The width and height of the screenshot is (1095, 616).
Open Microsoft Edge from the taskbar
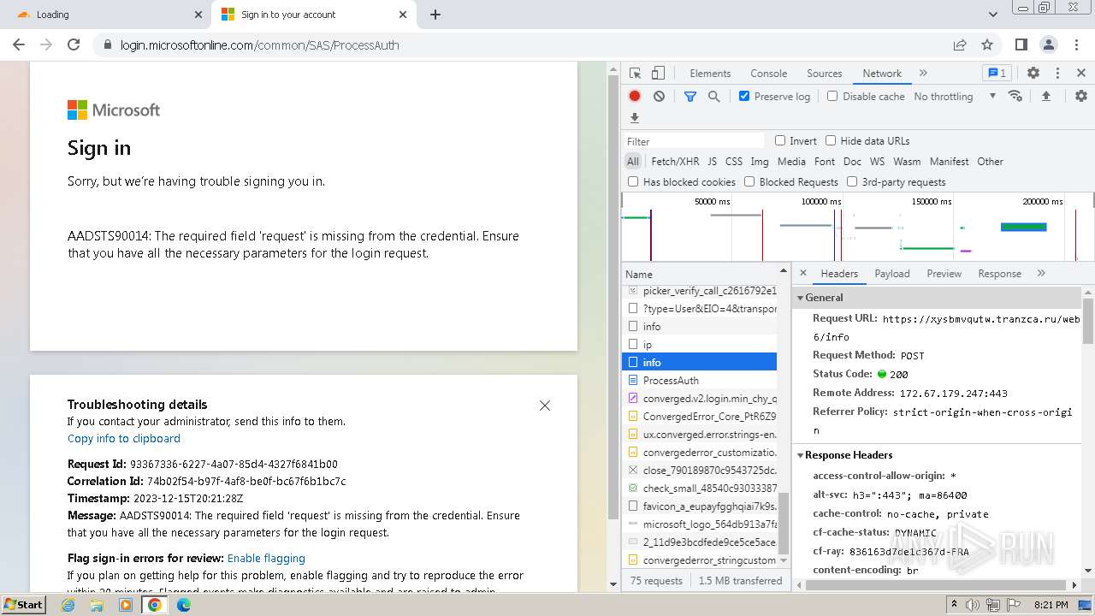coord(184,605)
